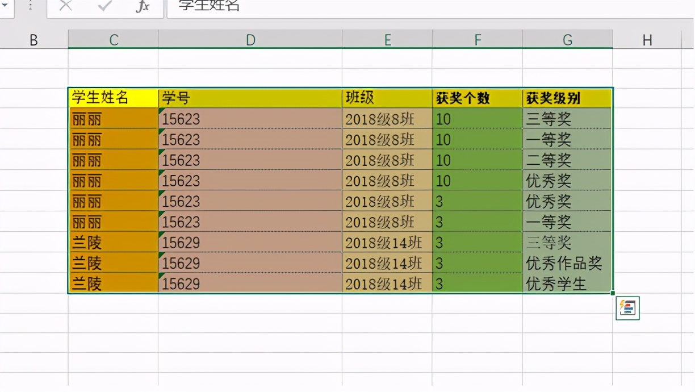Expand the Name Box dropdown arrow
Image resolution: width=695 pixels, height=392 pixels.
pos(5,6)
